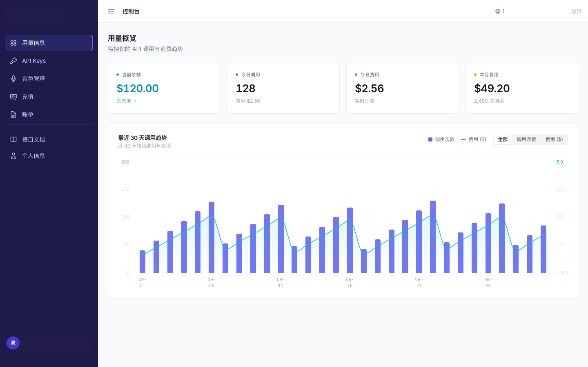Click the 本月费用 value $49.20
Screen dimensions: 588x367
click(x=492, y=88)
